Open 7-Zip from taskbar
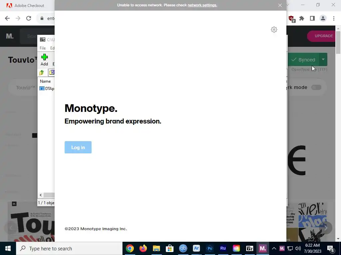The height and width of the screenshot is (255, 341). click(x=250, y=248)
